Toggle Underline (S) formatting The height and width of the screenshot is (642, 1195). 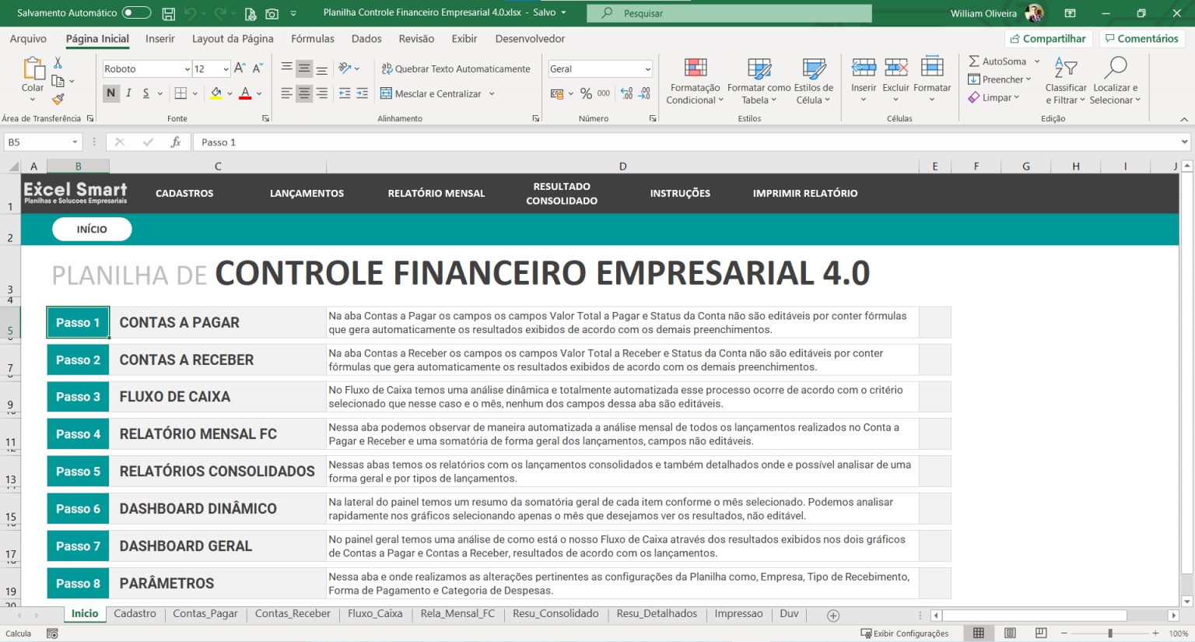click(145, 93)
